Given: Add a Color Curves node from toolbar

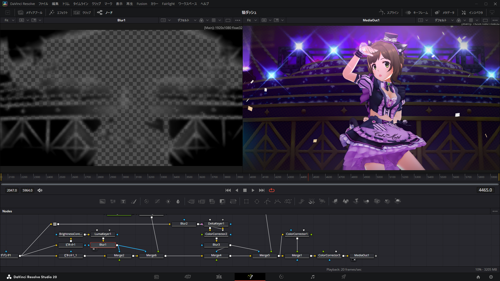Looking at the screenshot, I should [x=157, y=201].
